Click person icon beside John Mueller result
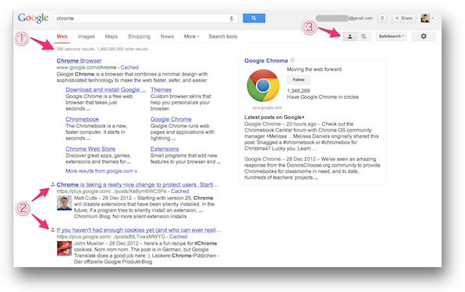465x292 pixels. coord(52,229)
